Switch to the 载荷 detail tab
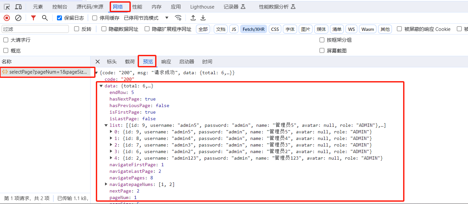468x204 pixels. pyautogui.click(x=130, y=61)
